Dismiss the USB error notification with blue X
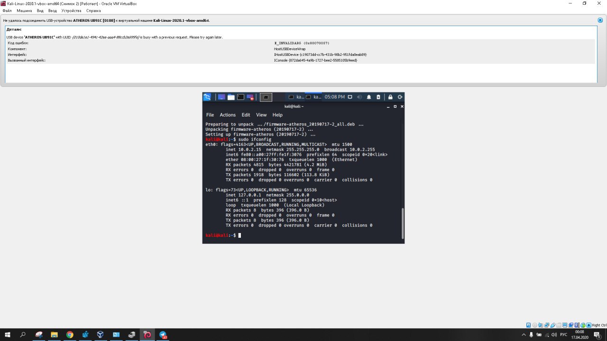The height and width of the screenshot is (341, 607). coord(600,20)
